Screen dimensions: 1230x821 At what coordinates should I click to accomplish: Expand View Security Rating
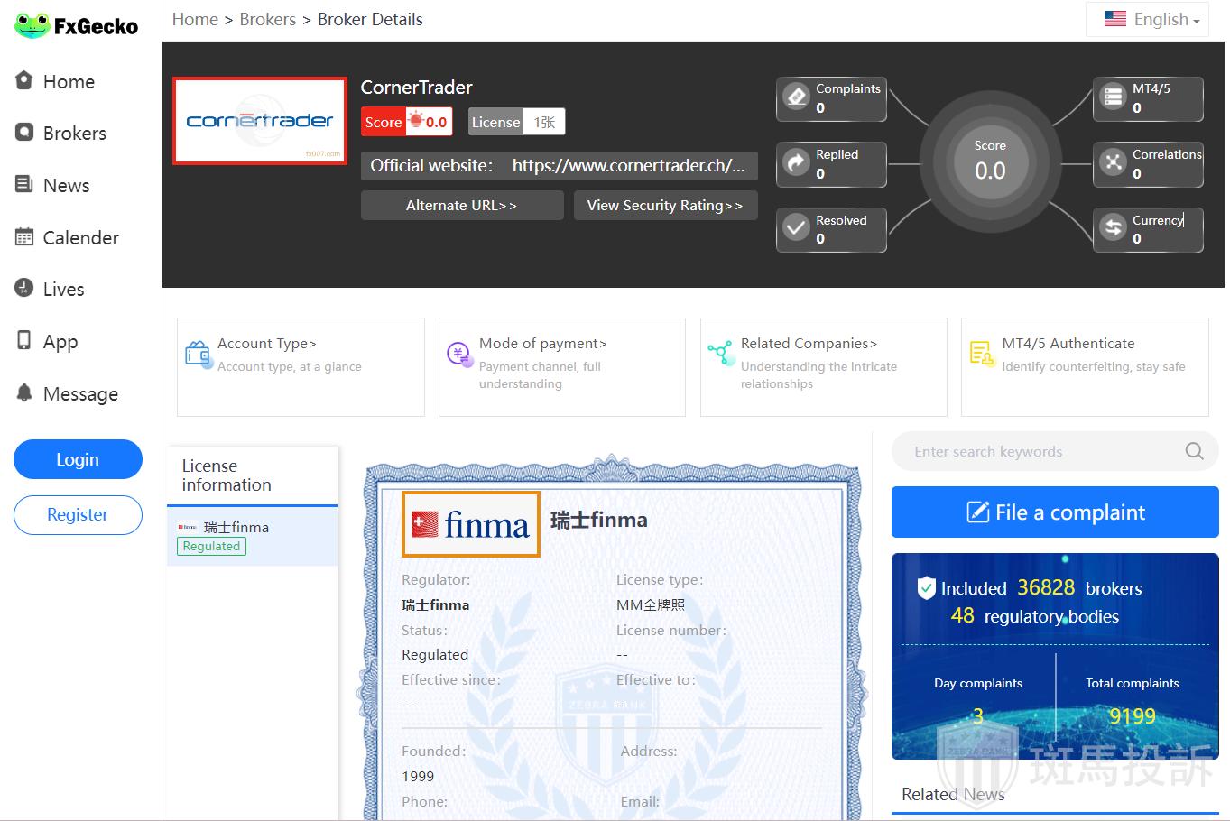point(665,206)
